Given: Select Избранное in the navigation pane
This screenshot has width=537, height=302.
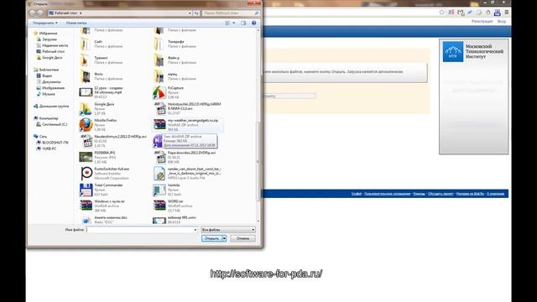Looking at the screenshot, I should coord(45,34).
